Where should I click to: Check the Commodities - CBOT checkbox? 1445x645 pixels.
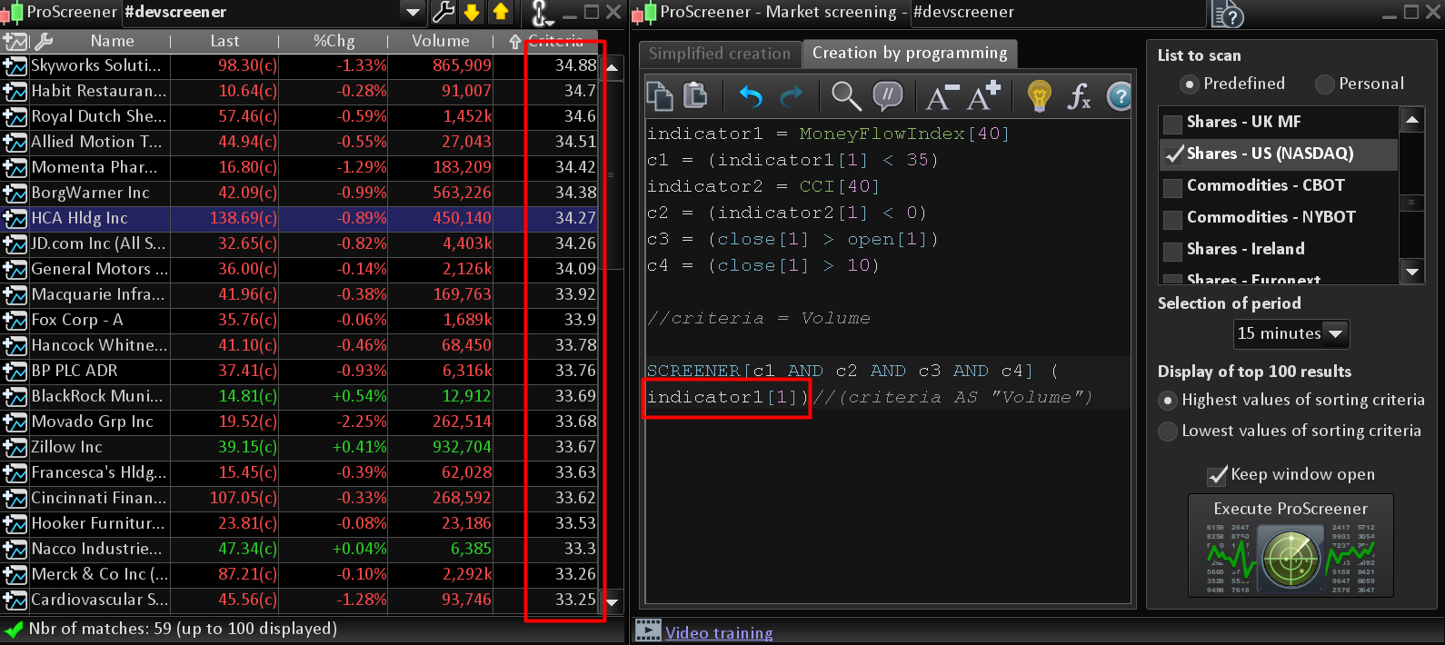(1173, 186)
